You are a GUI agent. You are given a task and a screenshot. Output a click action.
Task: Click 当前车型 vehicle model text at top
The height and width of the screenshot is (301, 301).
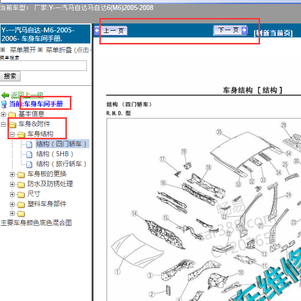point(76,8)
